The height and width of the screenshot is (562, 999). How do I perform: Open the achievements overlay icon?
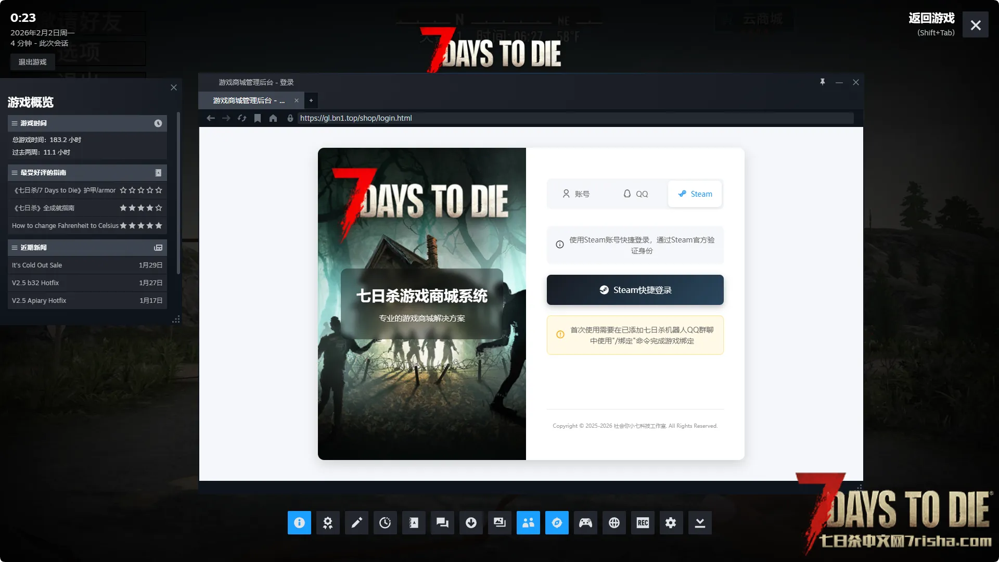[328, 522]
